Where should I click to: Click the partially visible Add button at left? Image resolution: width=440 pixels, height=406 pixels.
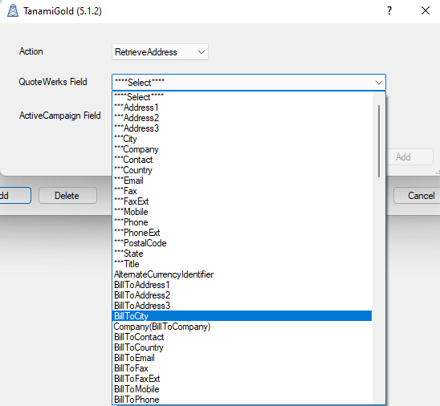click(15, 196)
